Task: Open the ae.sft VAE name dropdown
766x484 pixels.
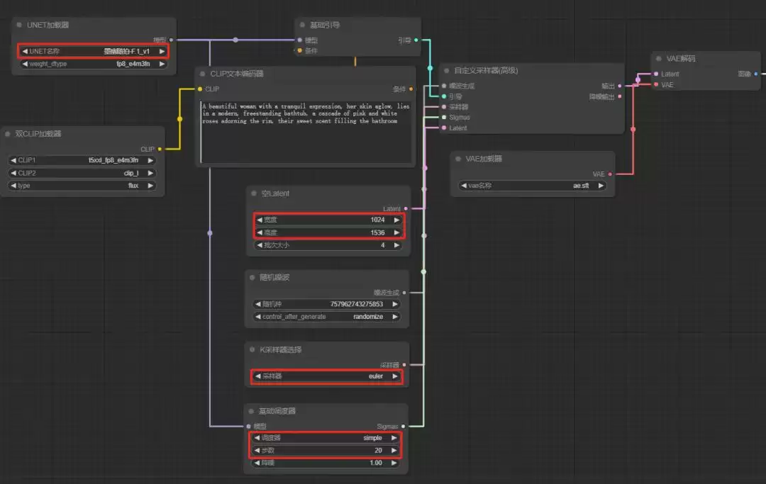Action: [533, 186]
